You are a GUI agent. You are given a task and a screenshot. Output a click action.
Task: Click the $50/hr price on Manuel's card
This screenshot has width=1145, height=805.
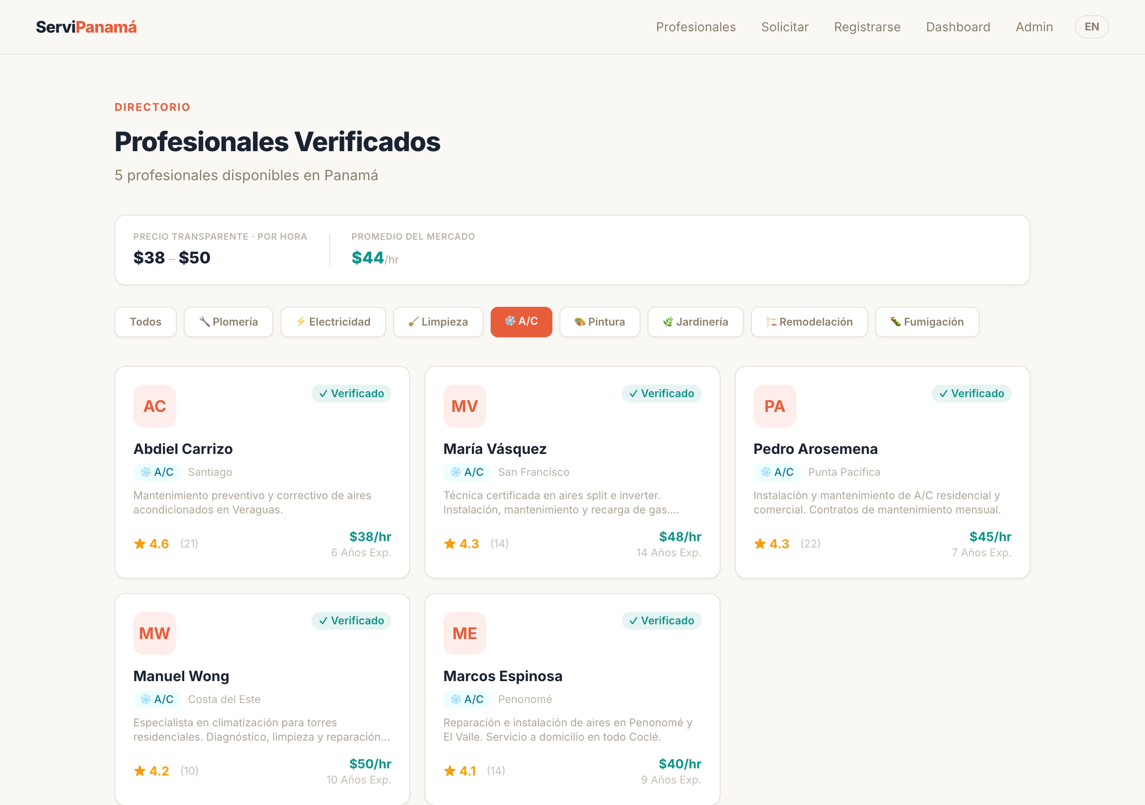[x=370, y=763]
